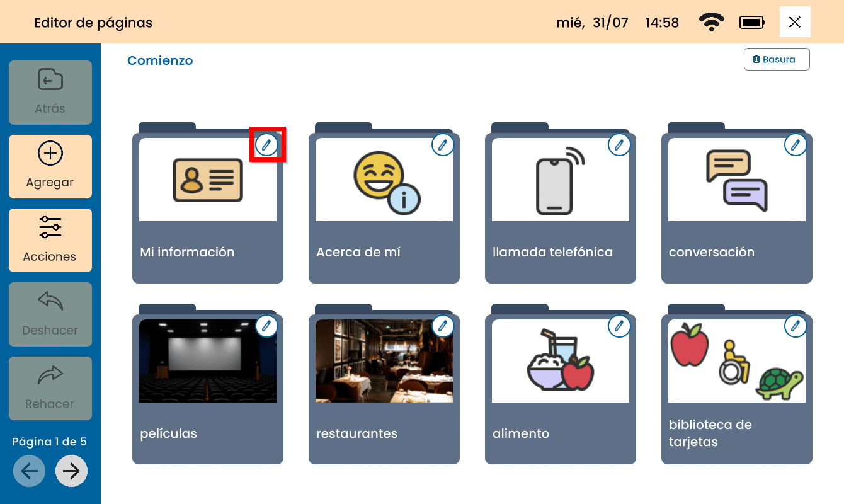
Task: Tap the pencil icon on conversación folder
Action: click(x=796, y=145)
